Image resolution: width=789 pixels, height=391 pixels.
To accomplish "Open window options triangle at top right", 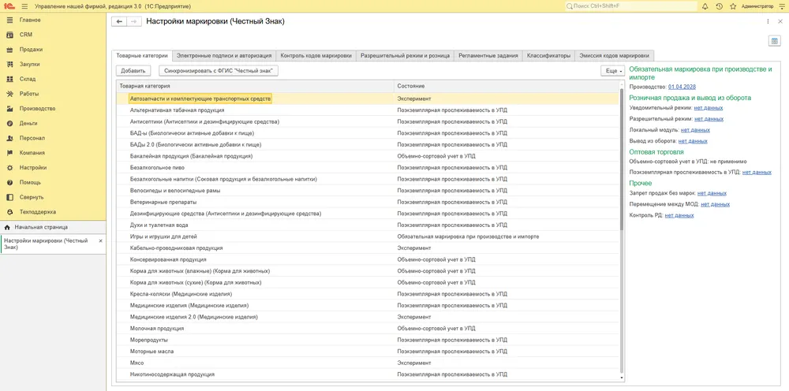I will pyautogui.click(x=781, y=6).
